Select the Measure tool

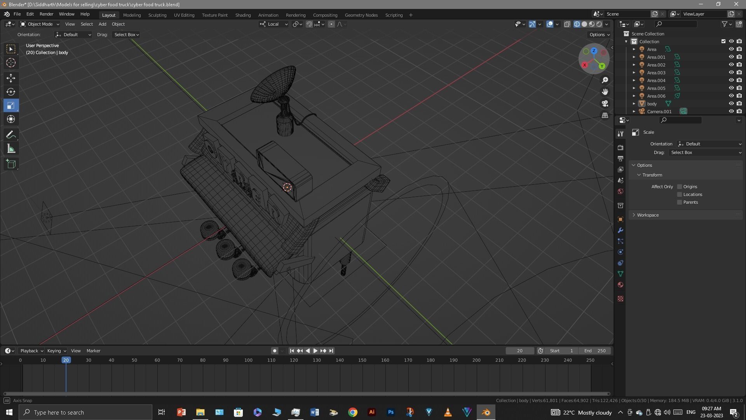coord(11,149)
